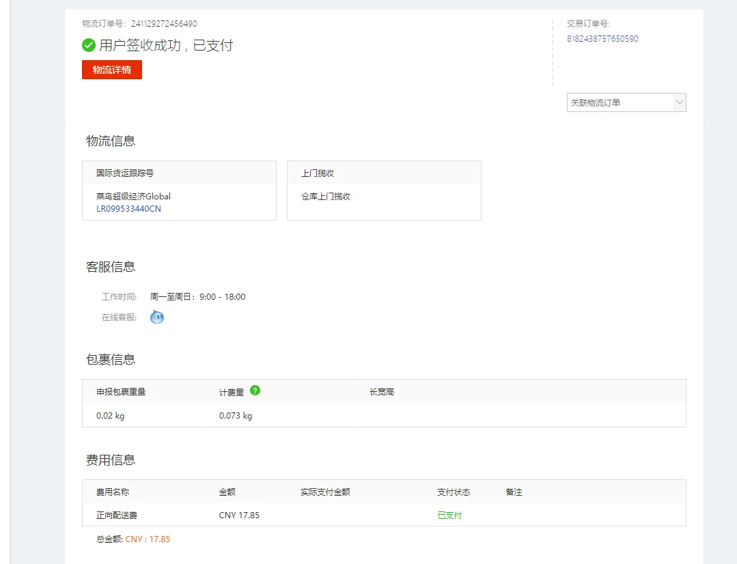The width and height of the screenshot is (737, 564).
Task: Click the 长宽高 column header
Action: click(x=382, y=392)
